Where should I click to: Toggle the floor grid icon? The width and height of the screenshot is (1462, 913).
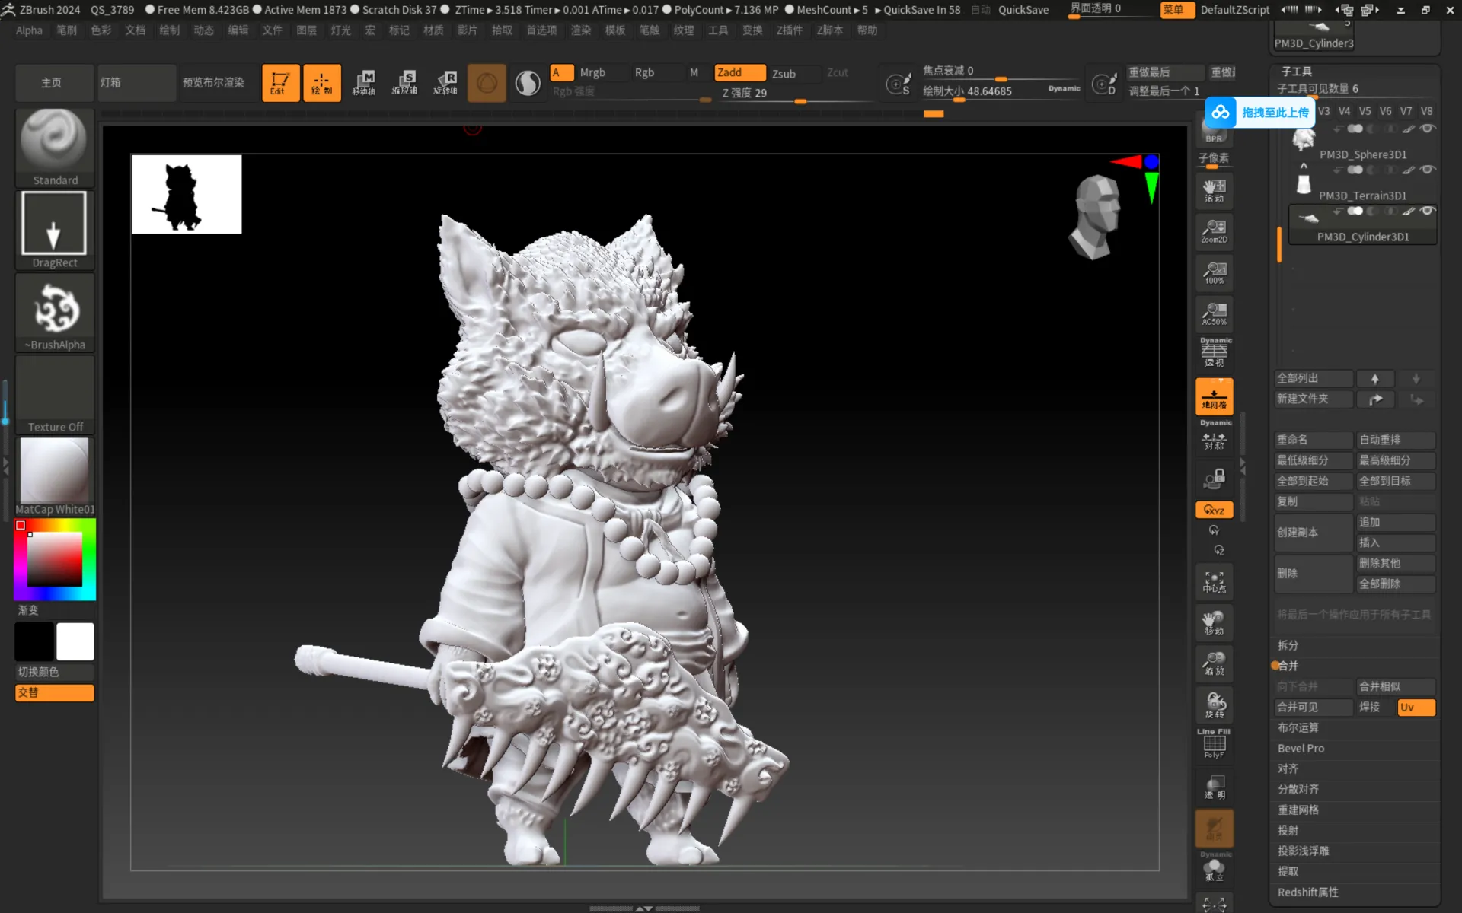coord(1214,397)
